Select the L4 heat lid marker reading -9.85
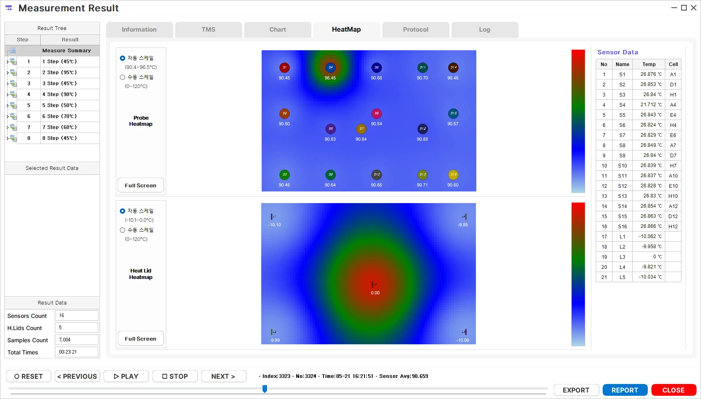 pyautogui.click(x=464, y=217)
